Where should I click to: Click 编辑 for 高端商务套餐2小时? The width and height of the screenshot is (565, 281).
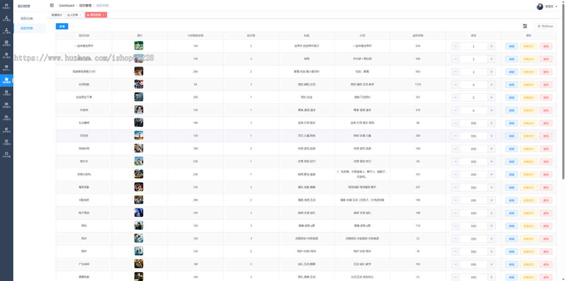511,72
